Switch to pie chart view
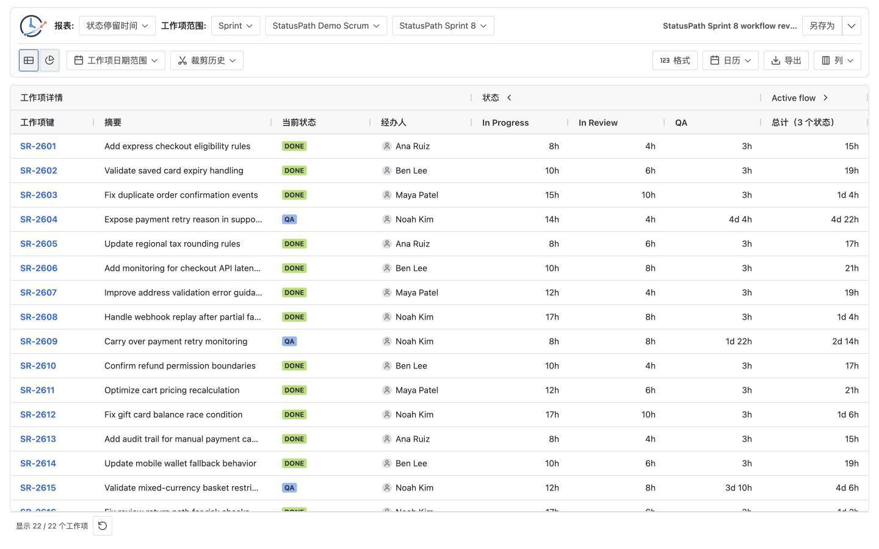This screenshot has width=879, height=549. point(49,60)
